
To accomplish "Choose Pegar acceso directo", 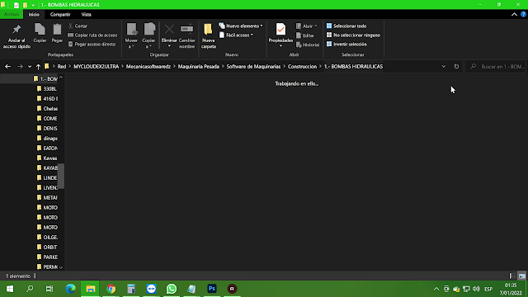I will click(x=92, y=44).
